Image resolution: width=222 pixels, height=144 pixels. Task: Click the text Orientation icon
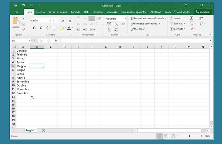pyautogui.click(x=92, y=29)
